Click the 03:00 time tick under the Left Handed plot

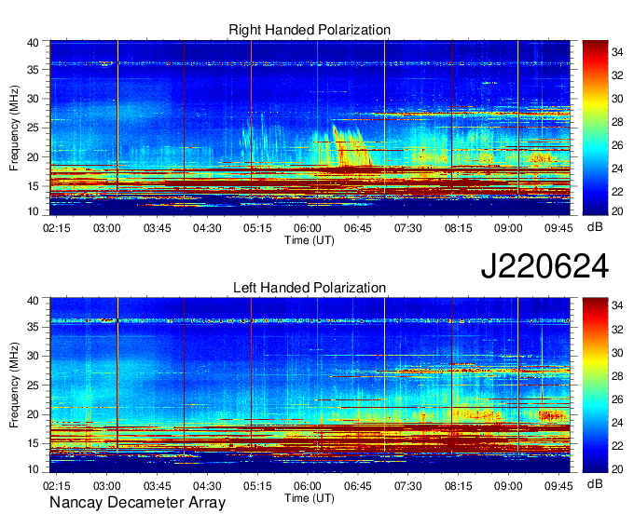point(106,486)
